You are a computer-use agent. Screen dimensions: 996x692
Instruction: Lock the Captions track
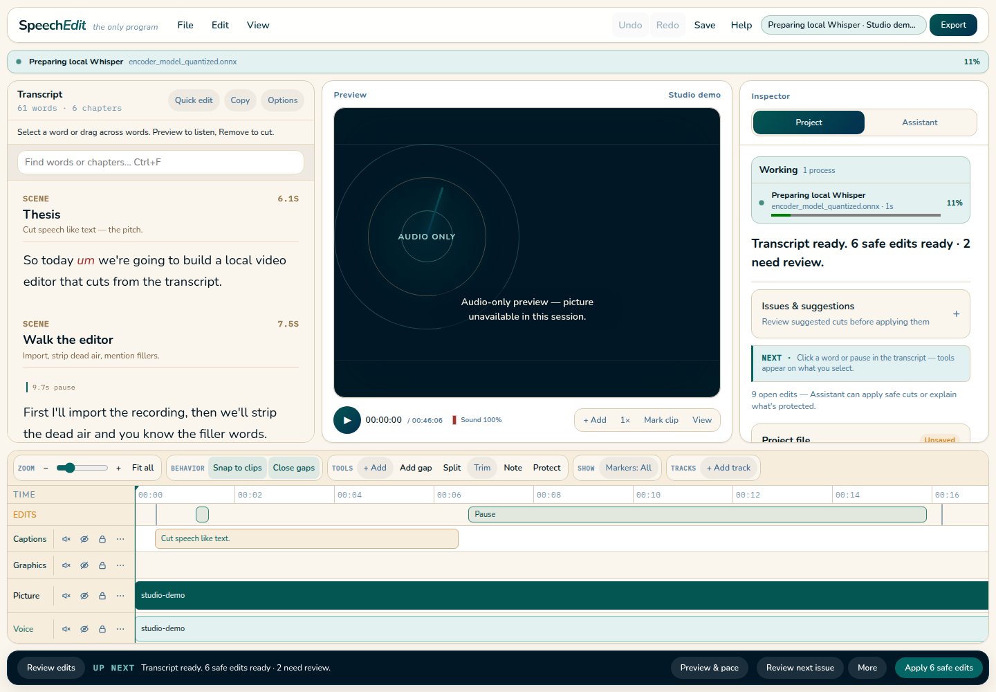click(102, 539)
